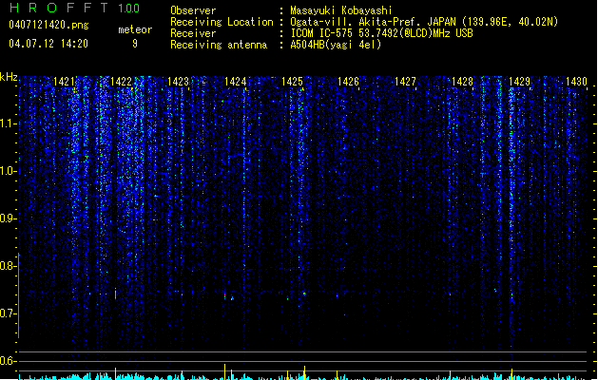This screenshot has width=598, height=380.
Task: Click the red meteor echo near 1424
Action: (225, 294)
